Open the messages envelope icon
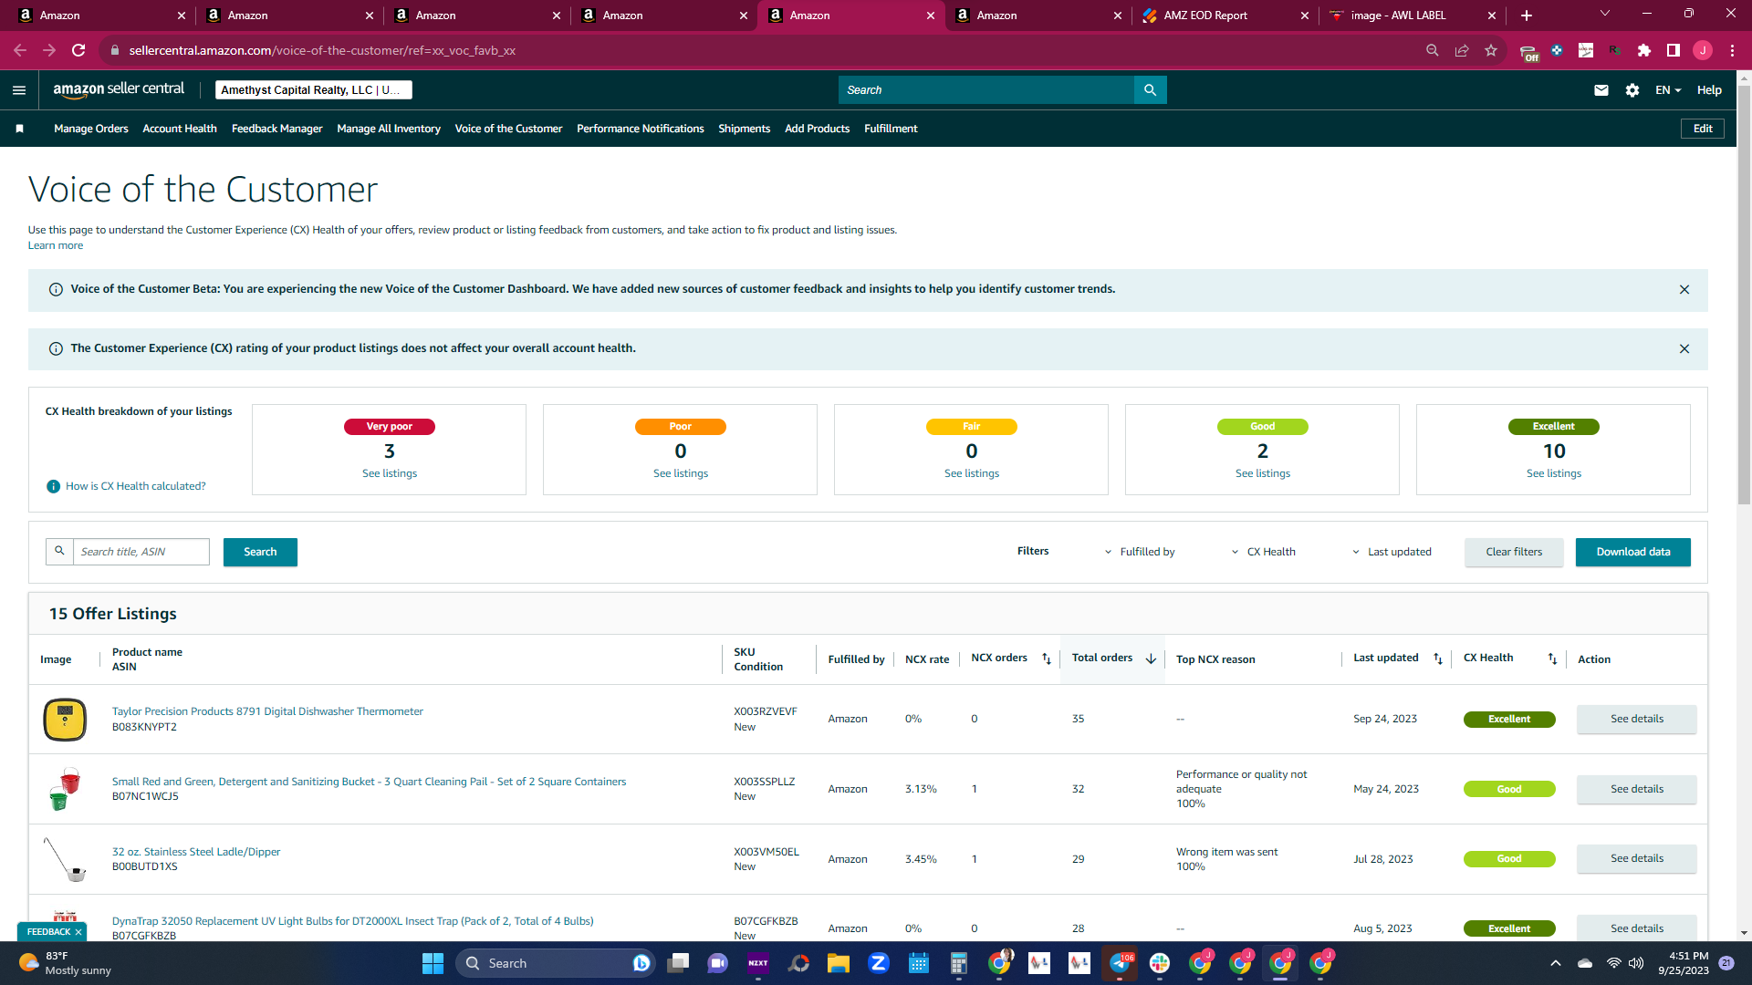The image size is (1752, 985). tap(1601, 90)
